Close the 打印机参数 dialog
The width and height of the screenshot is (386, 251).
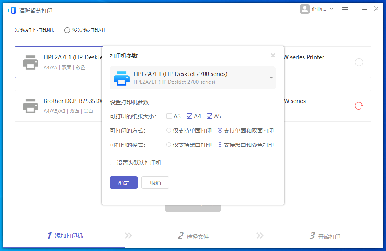273,55
